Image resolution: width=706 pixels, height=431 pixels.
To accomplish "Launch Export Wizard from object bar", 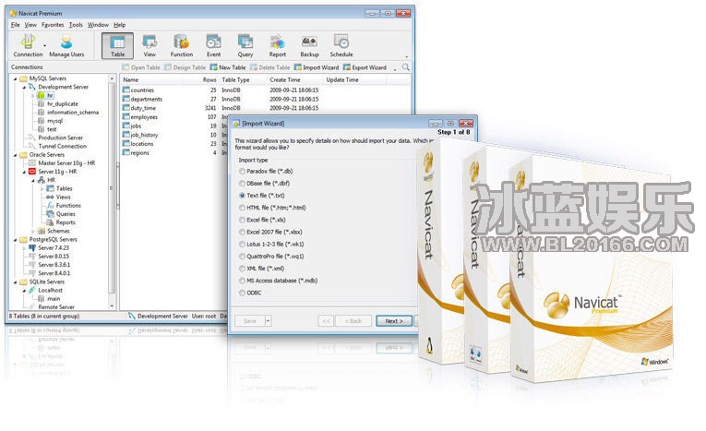I will click(x=365, y=67).
